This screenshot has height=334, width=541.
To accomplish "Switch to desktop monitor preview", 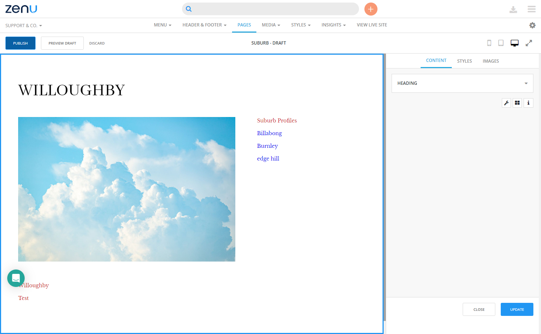I will 515,43.
